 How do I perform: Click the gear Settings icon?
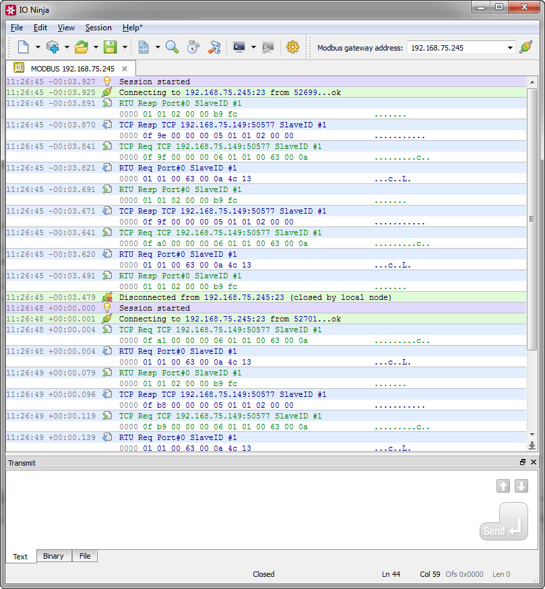(292, 47)
